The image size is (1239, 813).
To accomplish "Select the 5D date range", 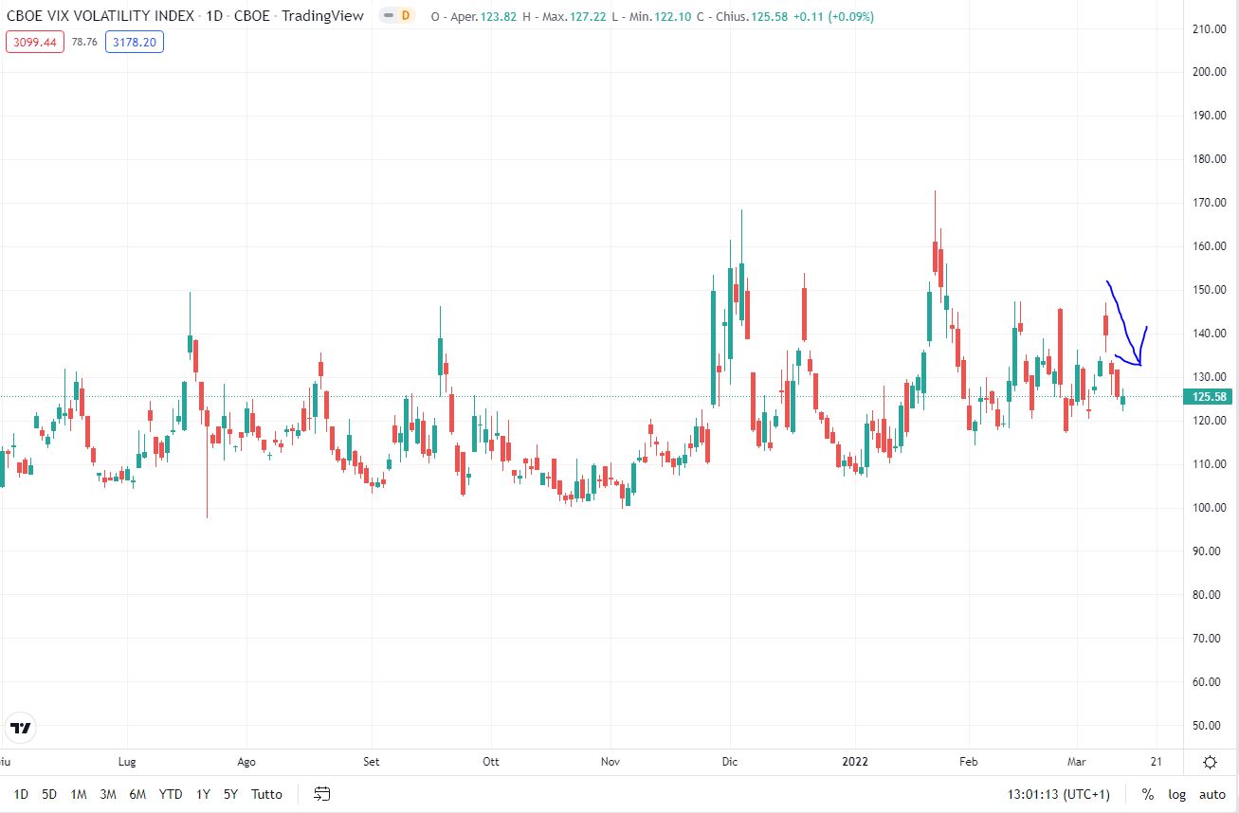I will click(x=49, y=794).
